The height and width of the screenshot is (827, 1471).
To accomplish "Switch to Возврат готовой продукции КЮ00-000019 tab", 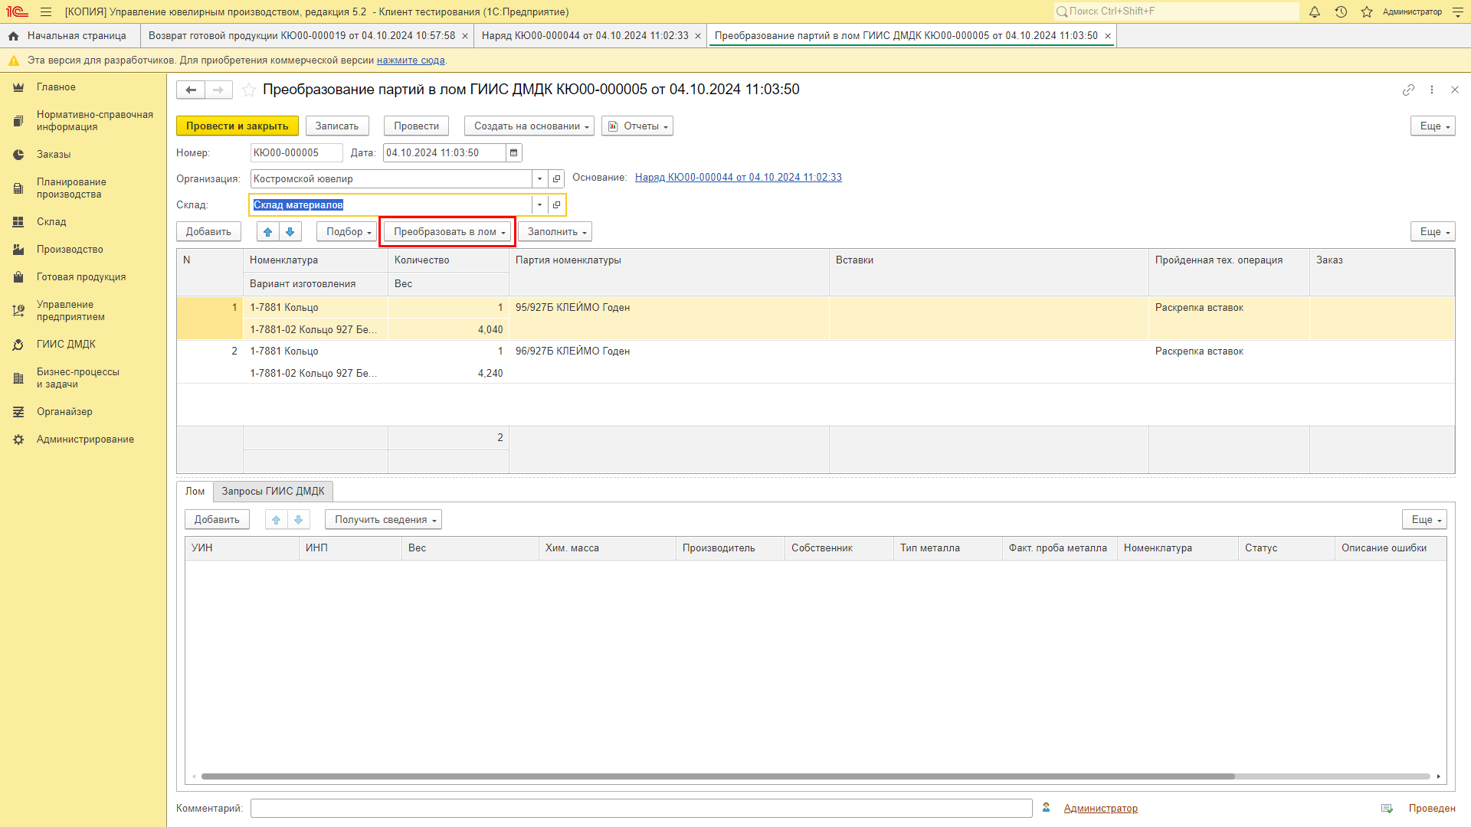I will point(302,36).
